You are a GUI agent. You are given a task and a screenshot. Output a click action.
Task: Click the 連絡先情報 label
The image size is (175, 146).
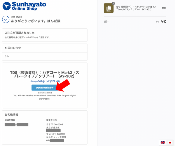pyautogui.click(x=10, y=120)
